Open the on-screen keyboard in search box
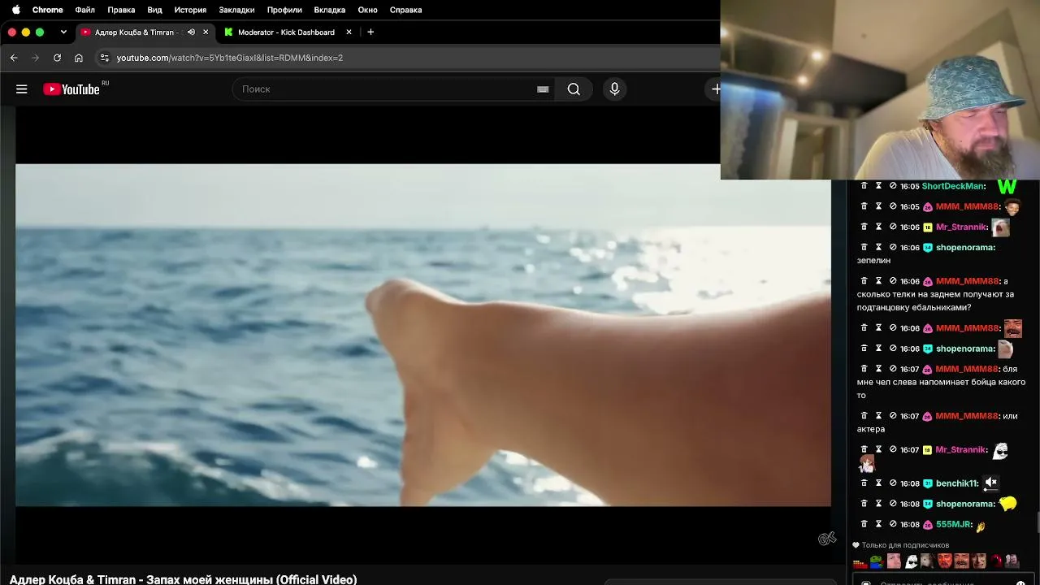This screenshot has height=585, width=1040. click(x=543, y=89)
